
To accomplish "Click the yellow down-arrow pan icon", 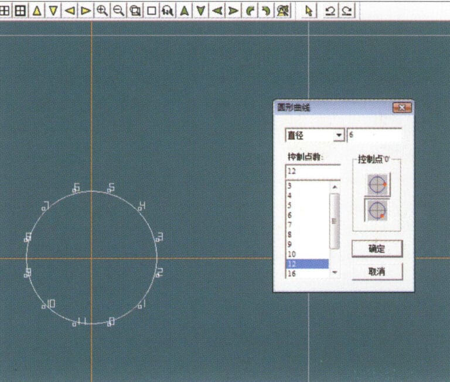I will click(53, 11).
